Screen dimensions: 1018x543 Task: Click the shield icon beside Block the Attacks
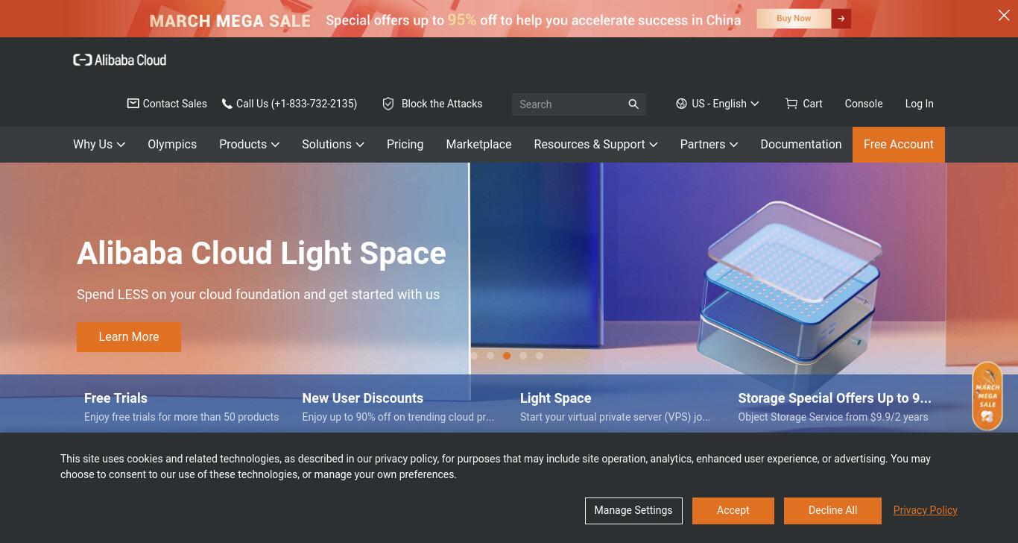point(388,104)
